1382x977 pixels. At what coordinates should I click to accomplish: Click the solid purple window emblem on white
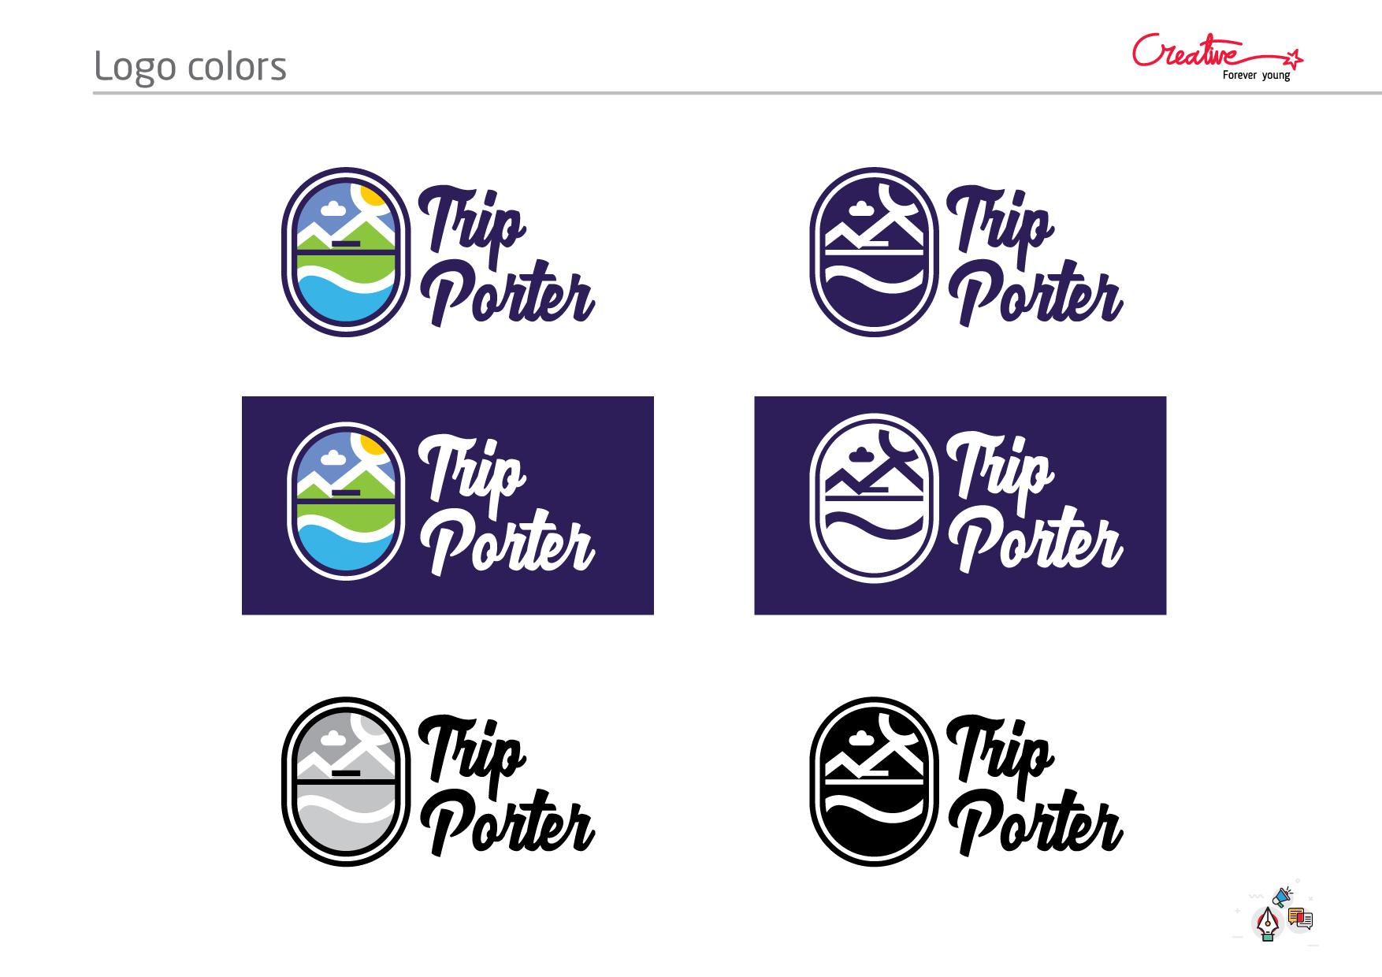coord(875,252)
